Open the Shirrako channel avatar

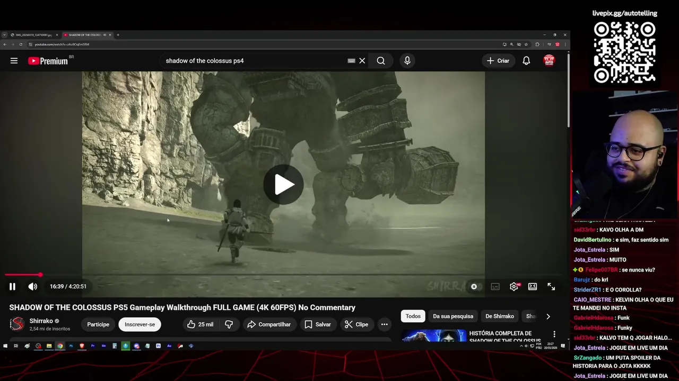point(17,324)
